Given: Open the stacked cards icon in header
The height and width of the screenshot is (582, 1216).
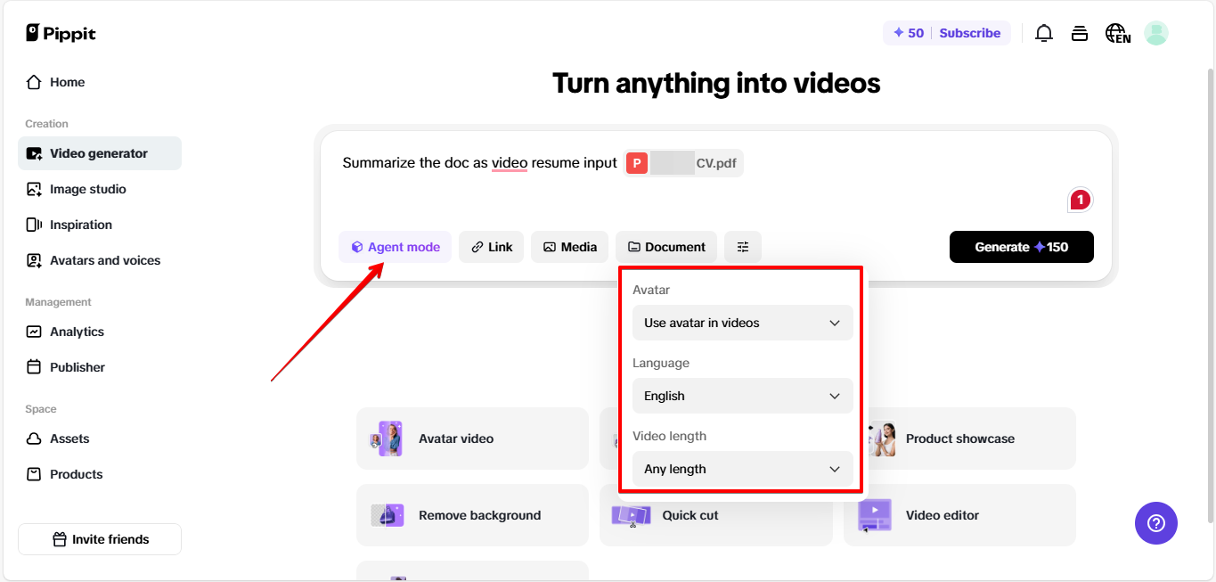Looking at the screenshot, I should (x=1080, y=33).
